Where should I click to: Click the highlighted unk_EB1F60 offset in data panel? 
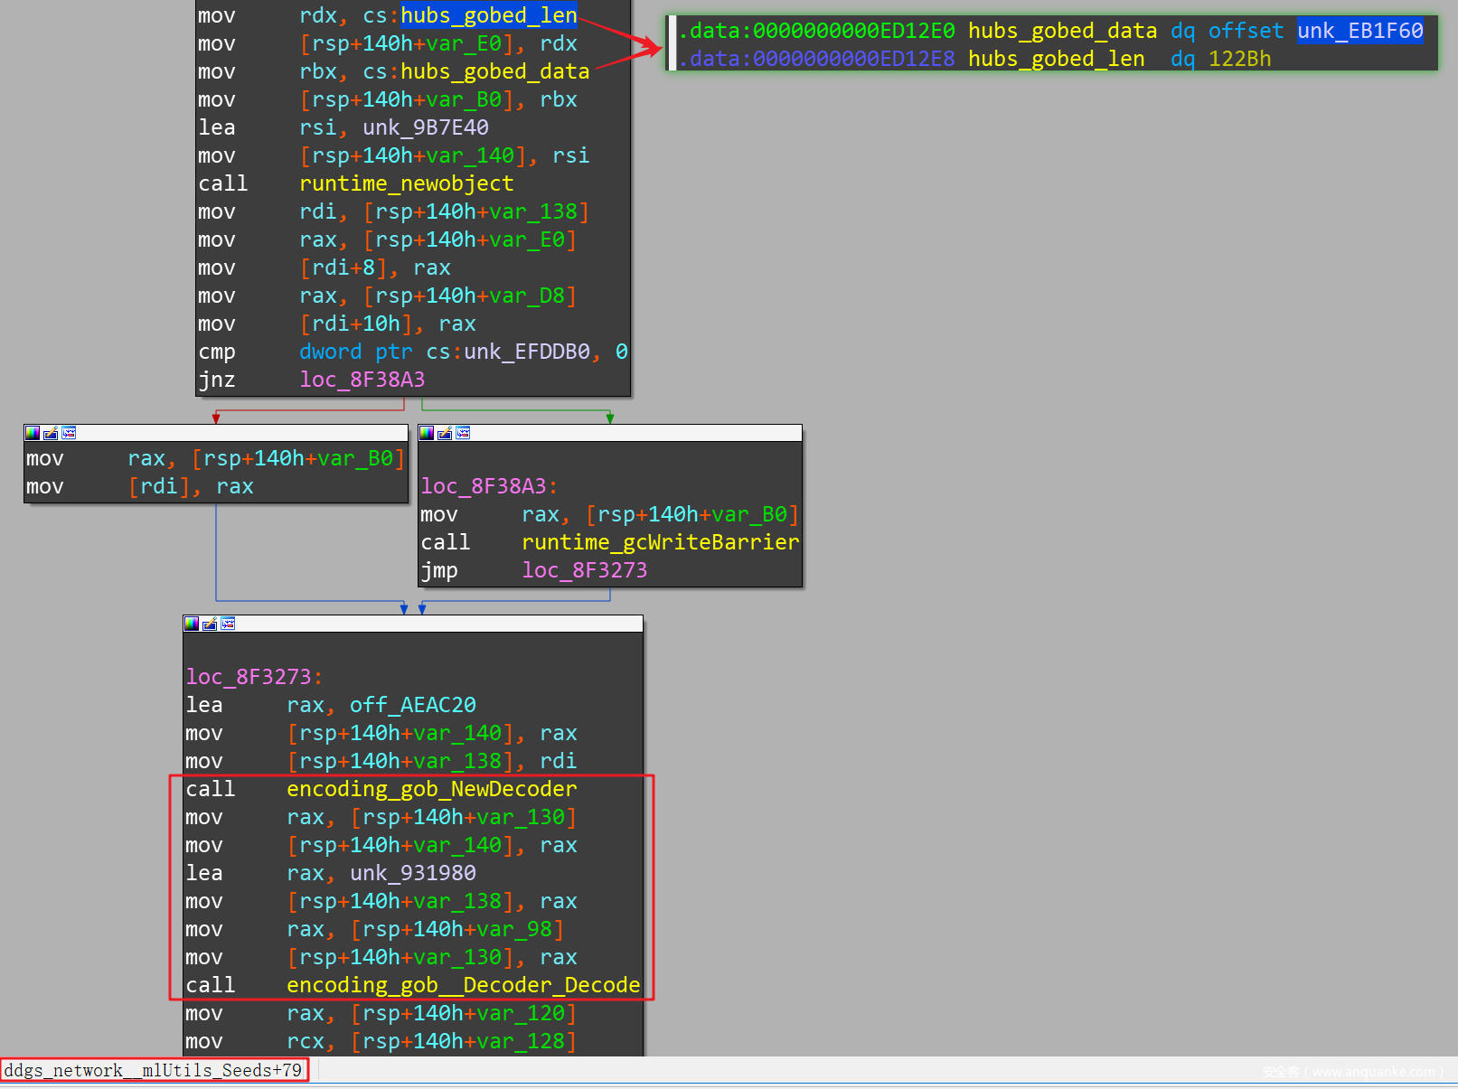pos(1359,31)
